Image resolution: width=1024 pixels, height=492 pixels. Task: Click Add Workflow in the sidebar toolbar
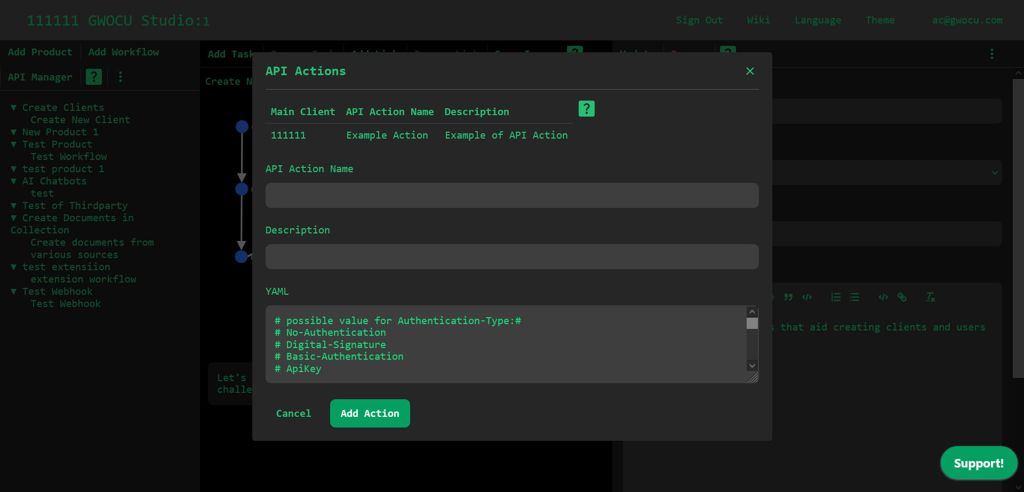(124, 52)
